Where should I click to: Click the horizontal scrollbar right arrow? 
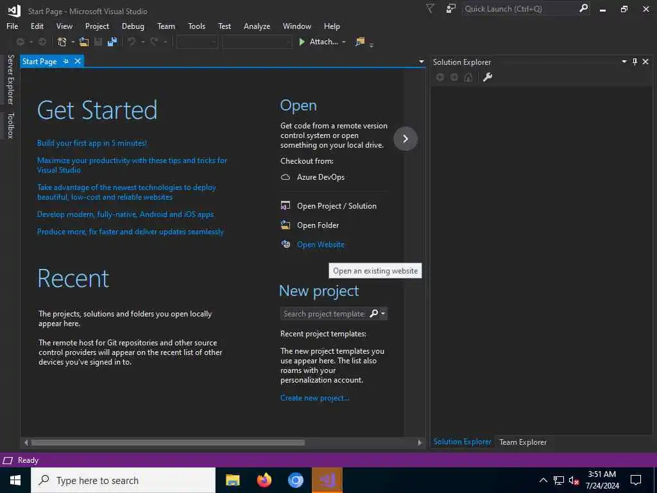point(420,442)
